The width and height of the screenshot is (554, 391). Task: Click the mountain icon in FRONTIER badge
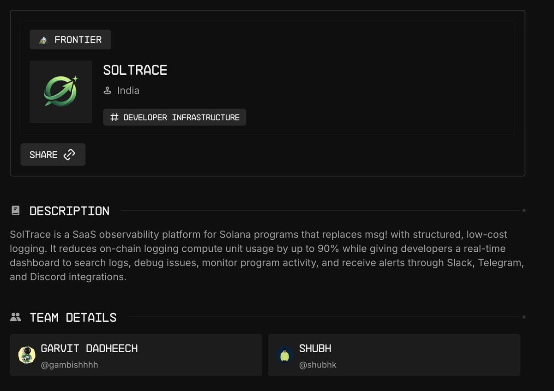point(43,40)
